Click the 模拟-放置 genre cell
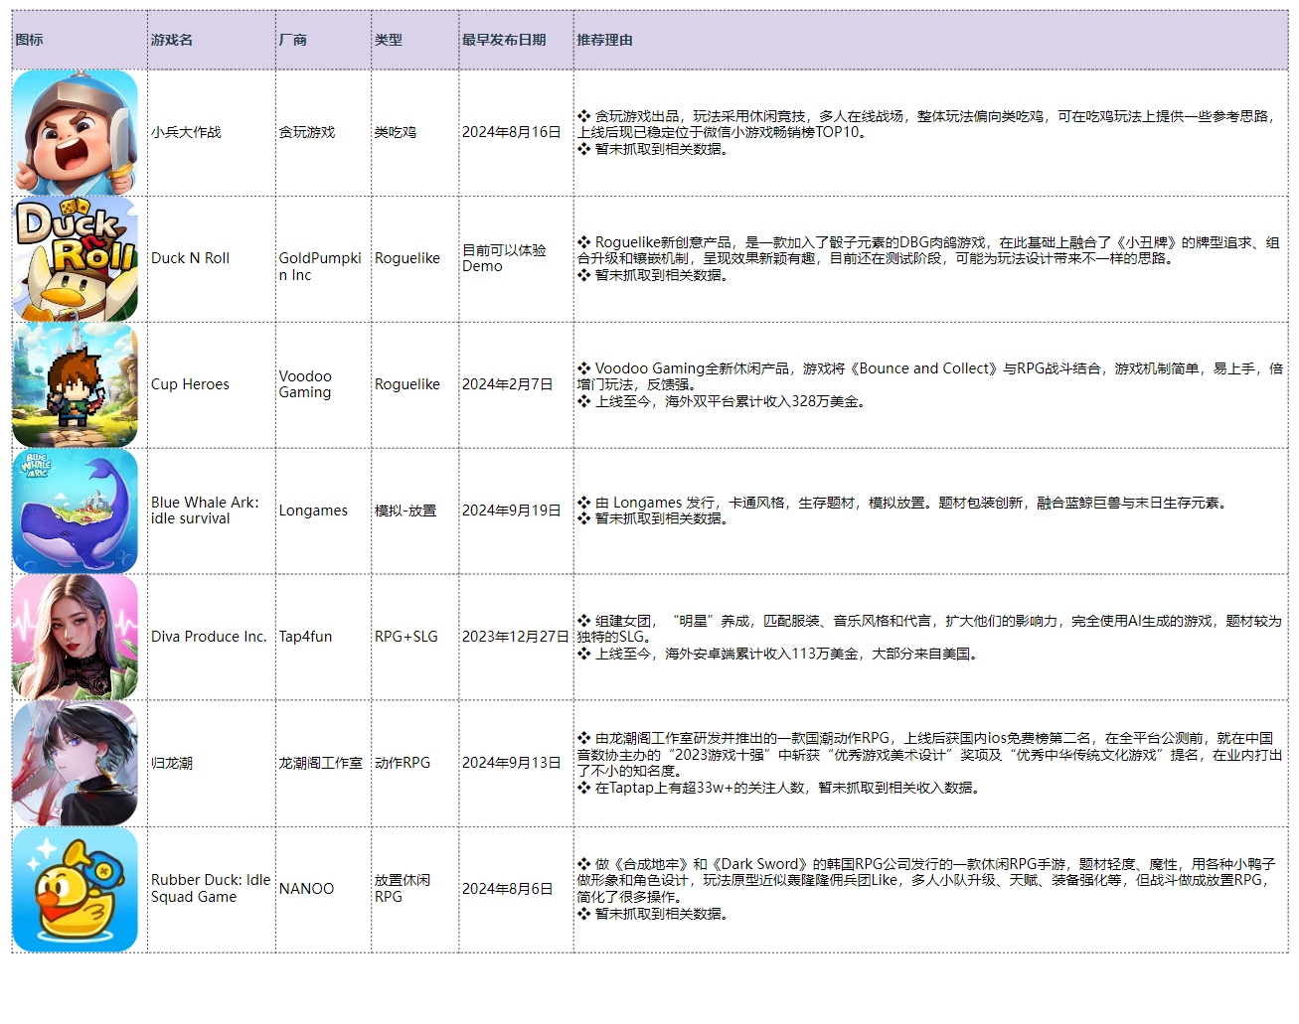Image resolution: width=1299 pixels, height=1024 pixels. (406, 511)
